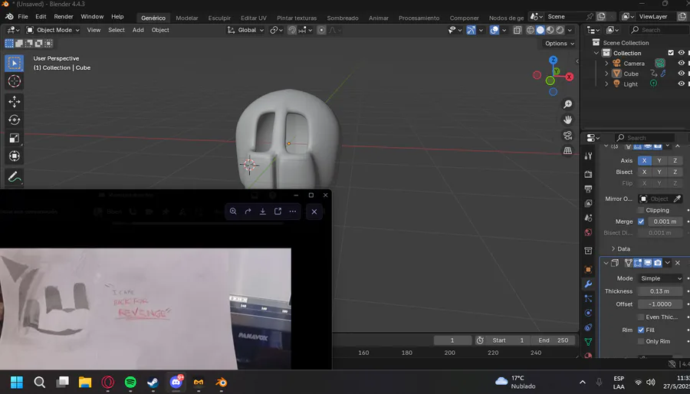This screenshot has width=690, height=394.
Task: Enable Even Thickness checkbox
Action: coord(641,317)
